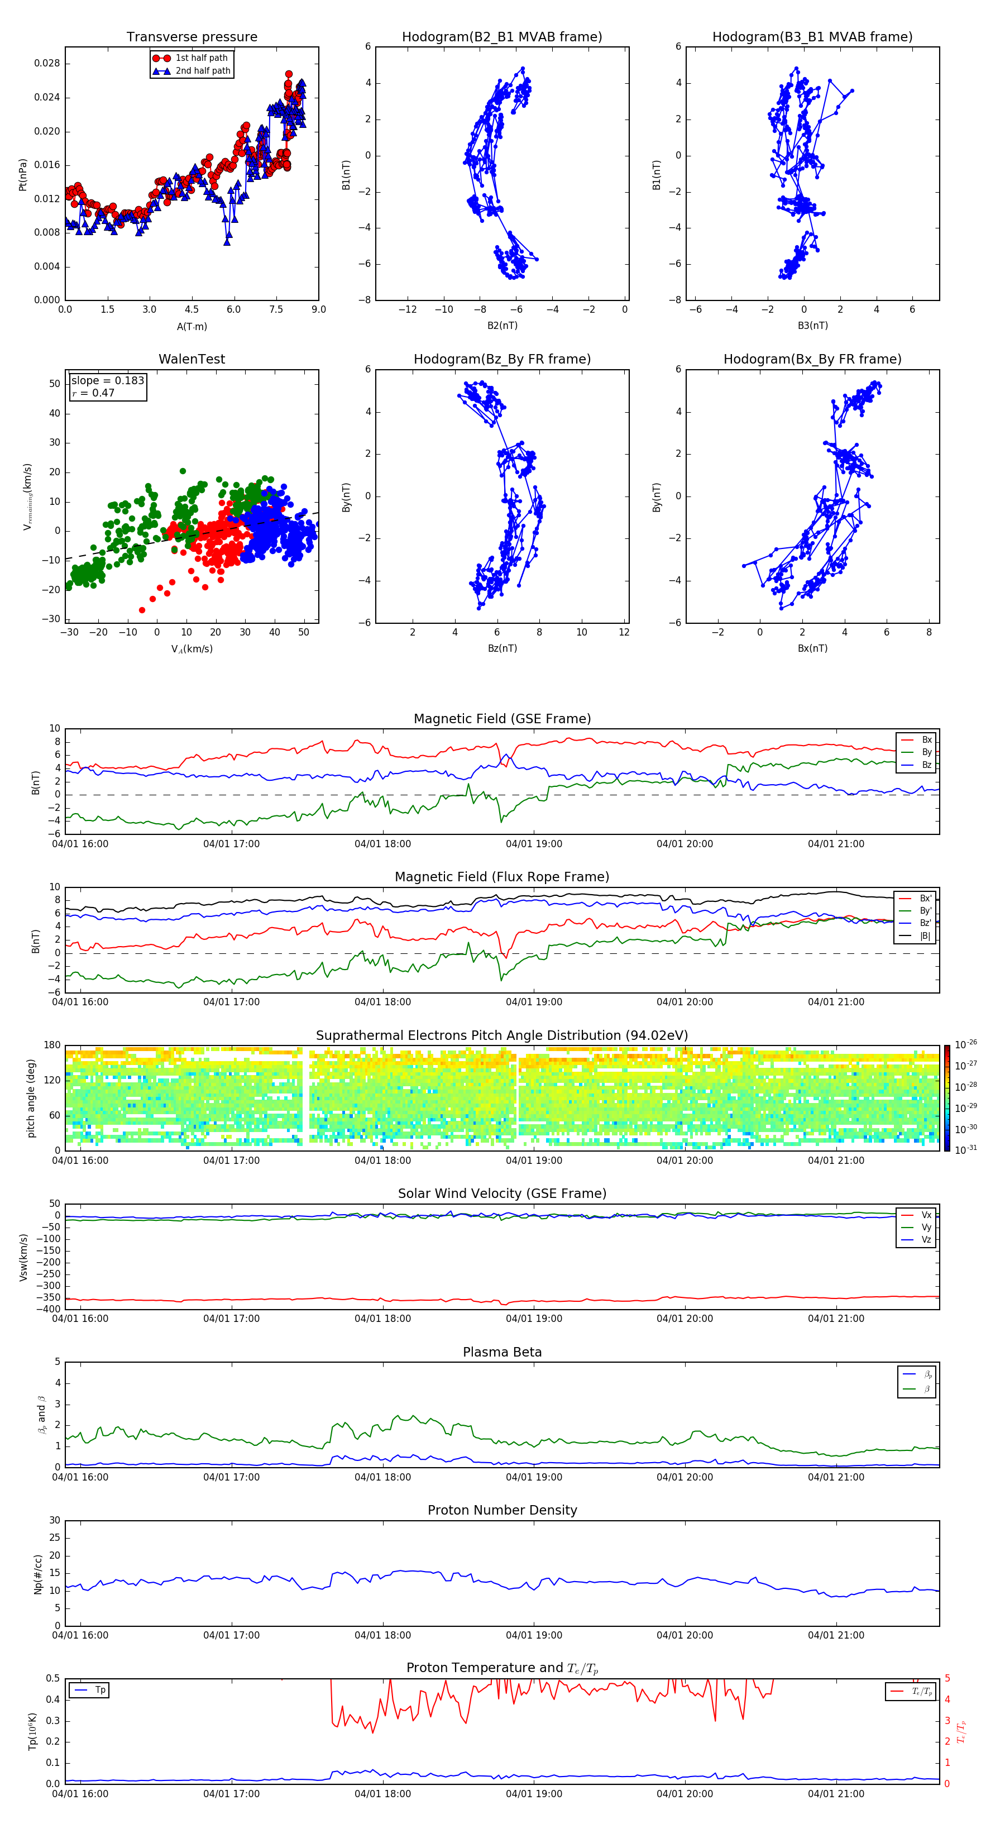This screenshot has width=1005, height=1843.
Task: Click the 'Tp(10^6K)' y-axis label
Action: [32, 1731]
